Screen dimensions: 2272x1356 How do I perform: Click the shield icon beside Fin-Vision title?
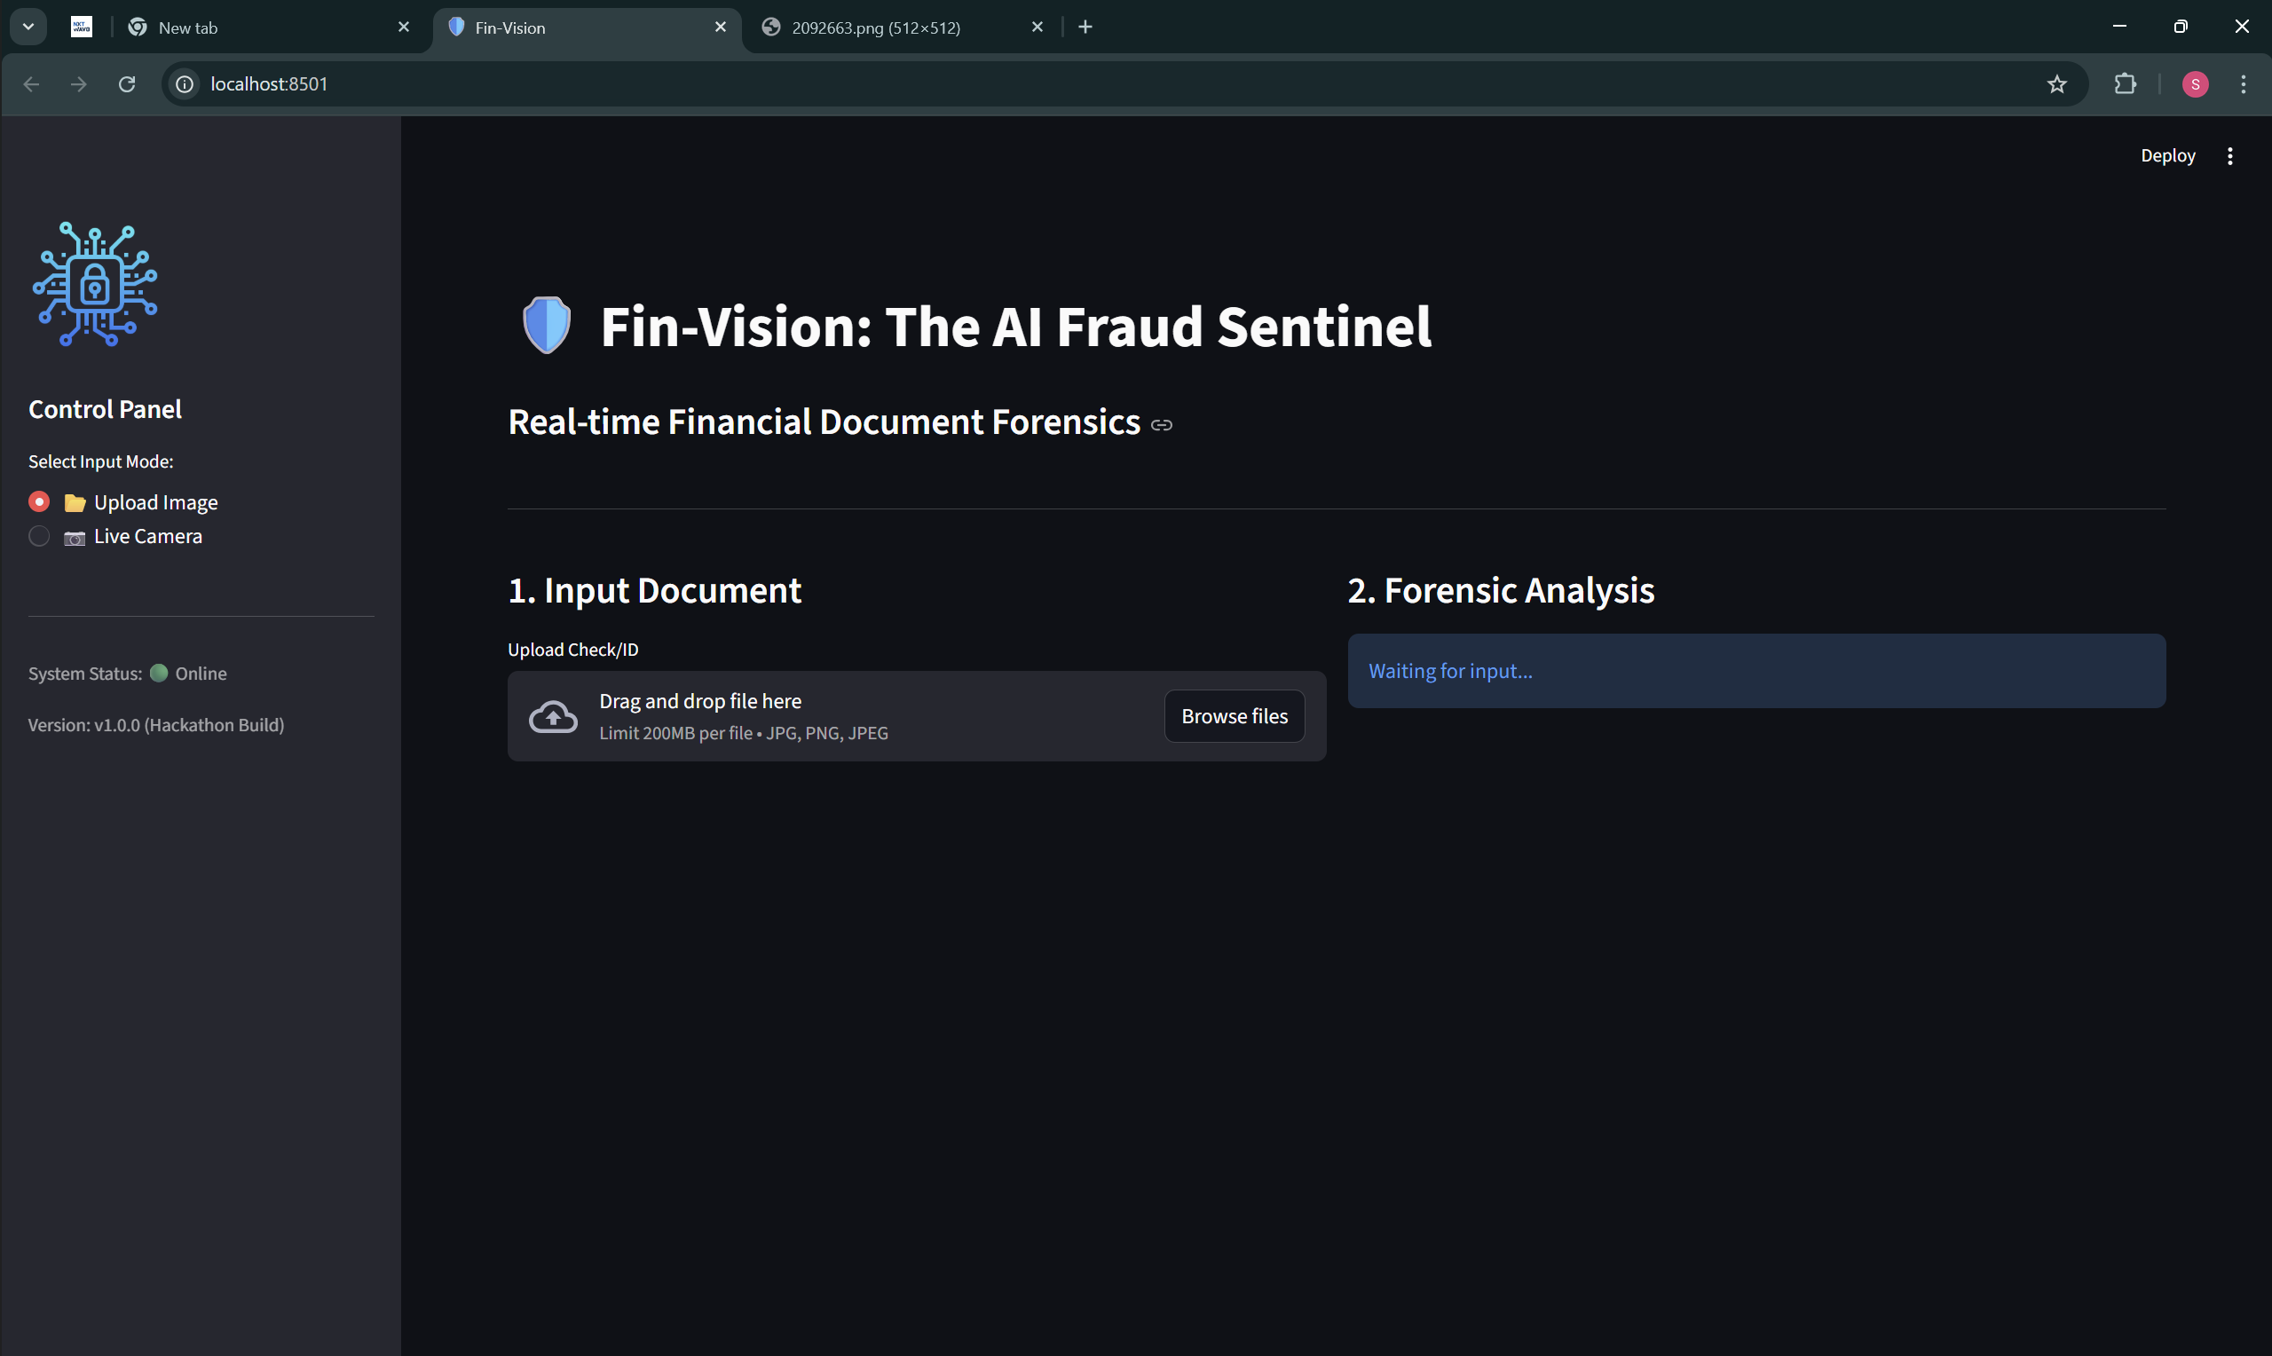click(x=547, y=326)
